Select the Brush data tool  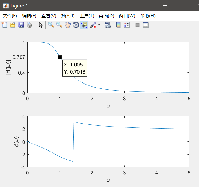pyautogui.click(x=93, y=25)
